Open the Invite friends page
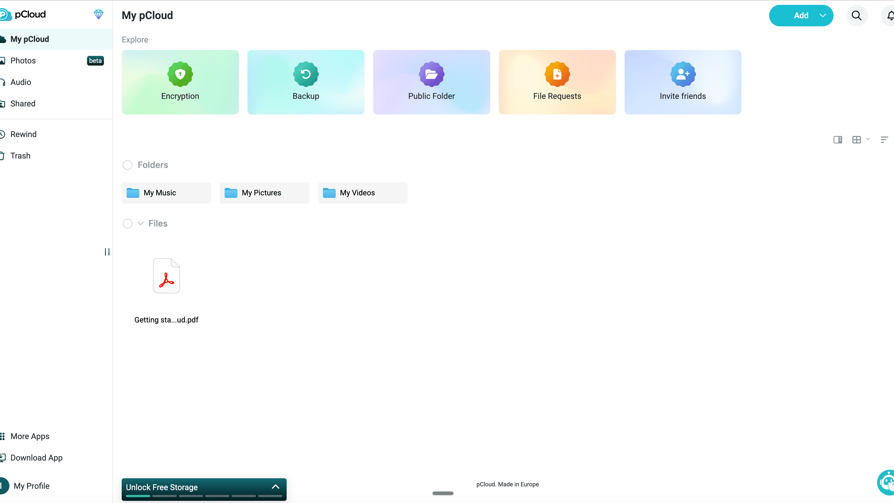The width and height of the screenshot is (894, 503). [683, 82]
